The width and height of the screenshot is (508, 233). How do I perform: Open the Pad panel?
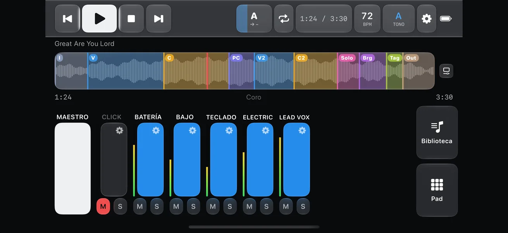click(437, 190)
